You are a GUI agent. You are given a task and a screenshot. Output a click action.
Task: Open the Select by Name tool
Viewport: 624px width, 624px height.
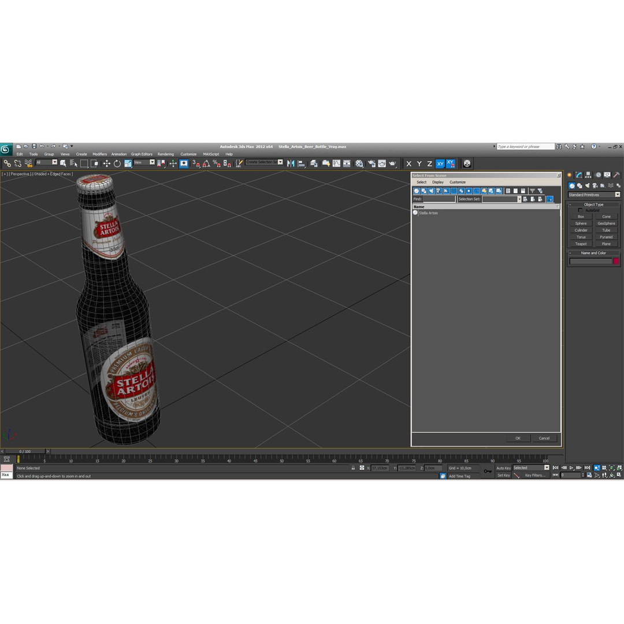(x=73, y=164)
